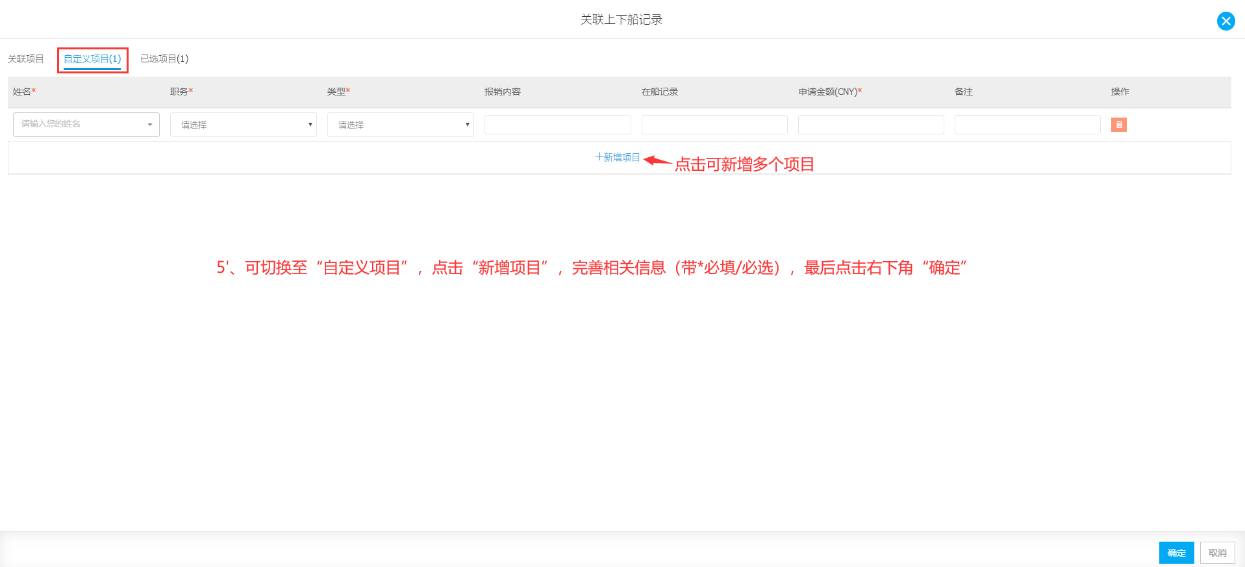Click the 姓名 column header

point(24,92)
